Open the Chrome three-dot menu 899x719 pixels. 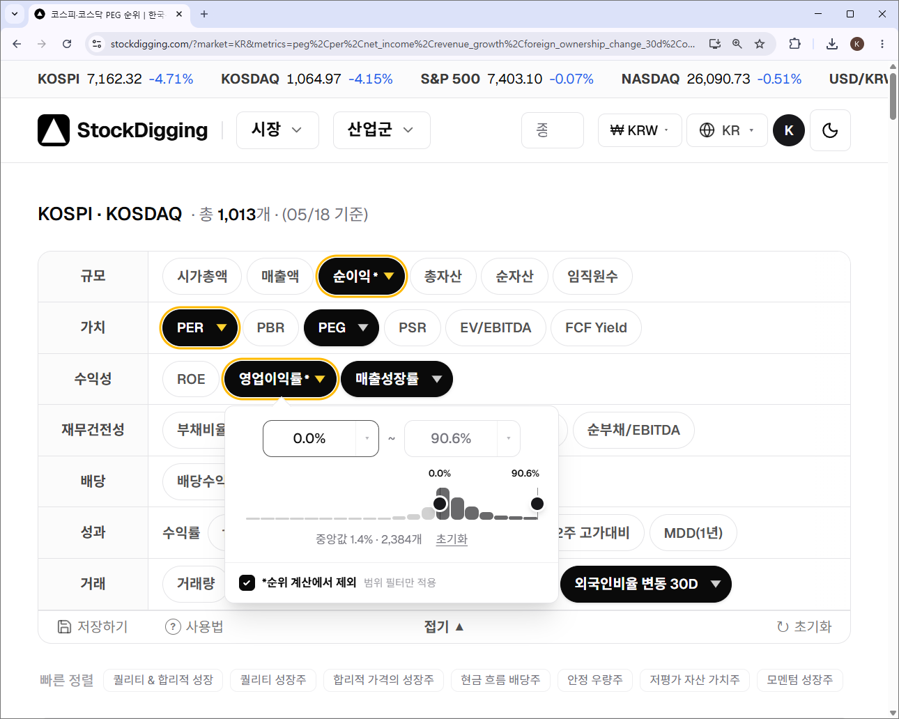(882, 43)
